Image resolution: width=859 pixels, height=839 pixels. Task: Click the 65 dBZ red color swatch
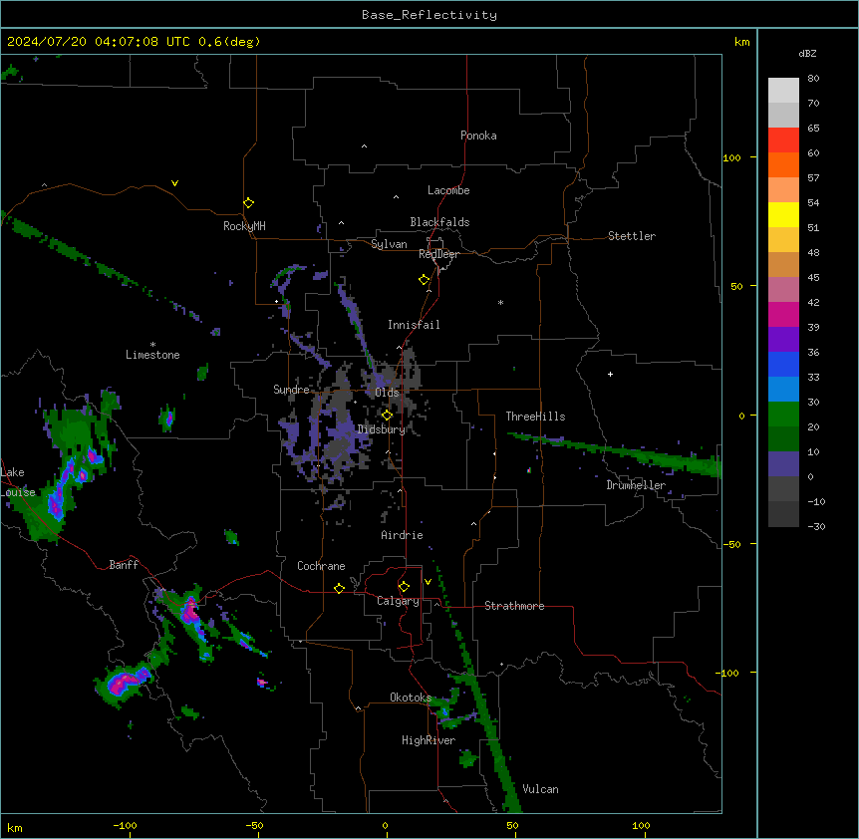(783, 140)
